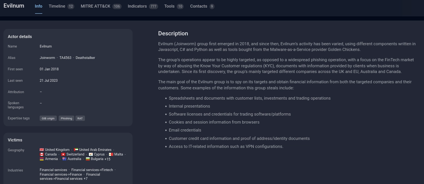Click the Cookies and session information bullet
The width and height of the screenshot is (424, 184).
tap(214, 122)
